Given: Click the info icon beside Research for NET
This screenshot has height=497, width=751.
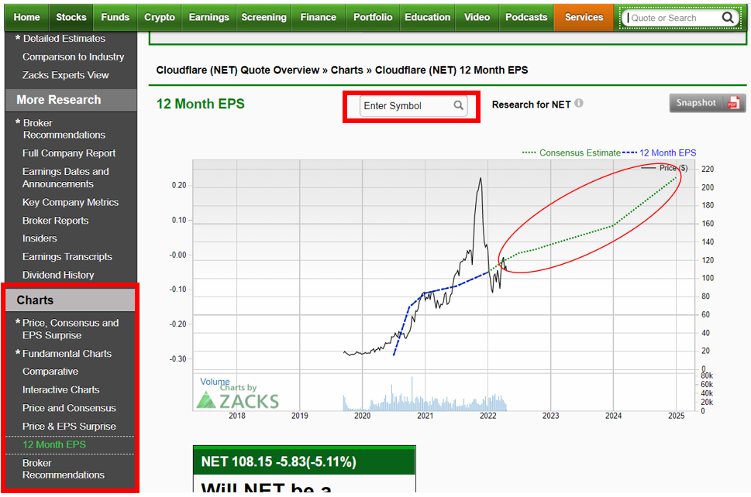Looking at the screenshot, I should (579, 103).
